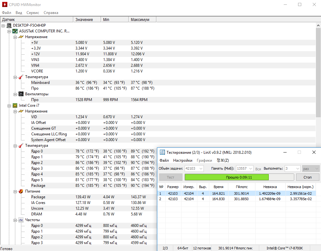Collapse the Intel Core i7 node
321x251 pixels.
[x=9, y=106]
